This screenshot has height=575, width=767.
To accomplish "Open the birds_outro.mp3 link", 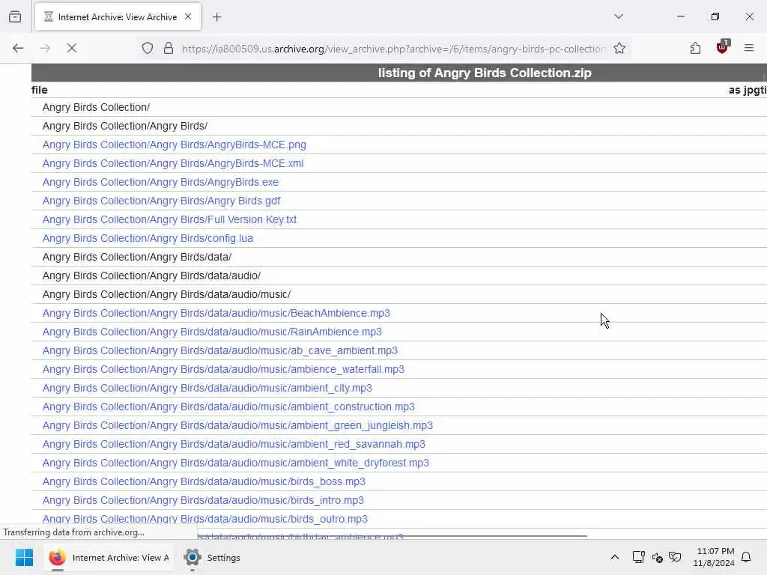I will pyautogui.click(x=205, y=519).
